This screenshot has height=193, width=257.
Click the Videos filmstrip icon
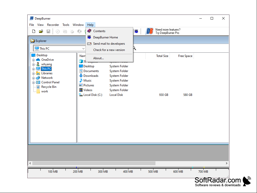pyautogui.click(x=81, y=90)
